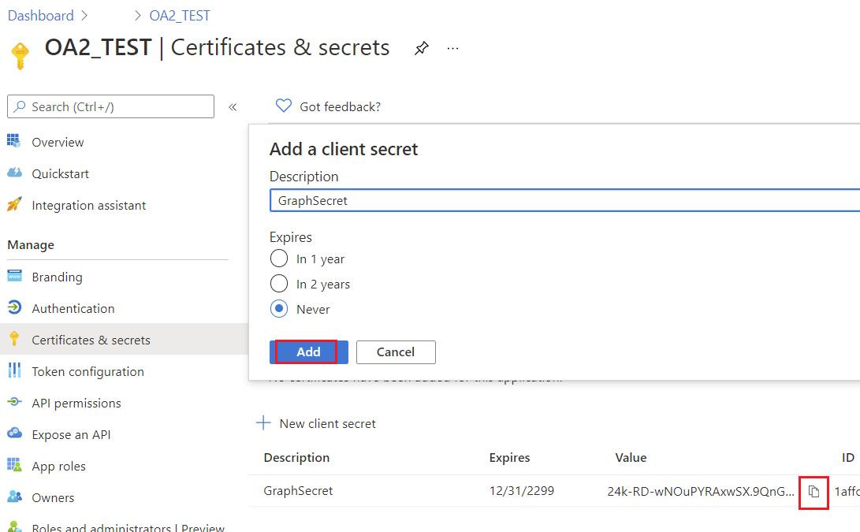Image resolution: width=860 pixels, height=532 pixels.
Task: Click the pin icon beside page title
Action: 422,48
